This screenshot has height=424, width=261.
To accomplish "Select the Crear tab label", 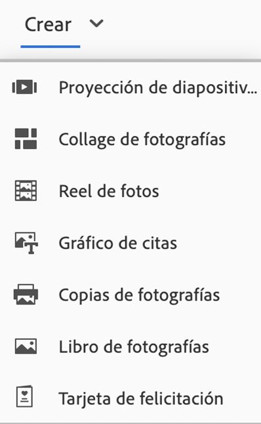I will click(x=48, y=24).
